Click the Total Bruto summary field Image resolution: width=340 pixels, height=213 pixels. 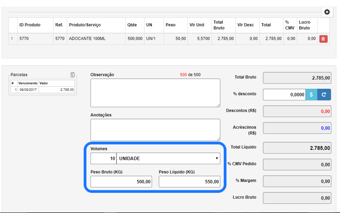coord(297,78)
